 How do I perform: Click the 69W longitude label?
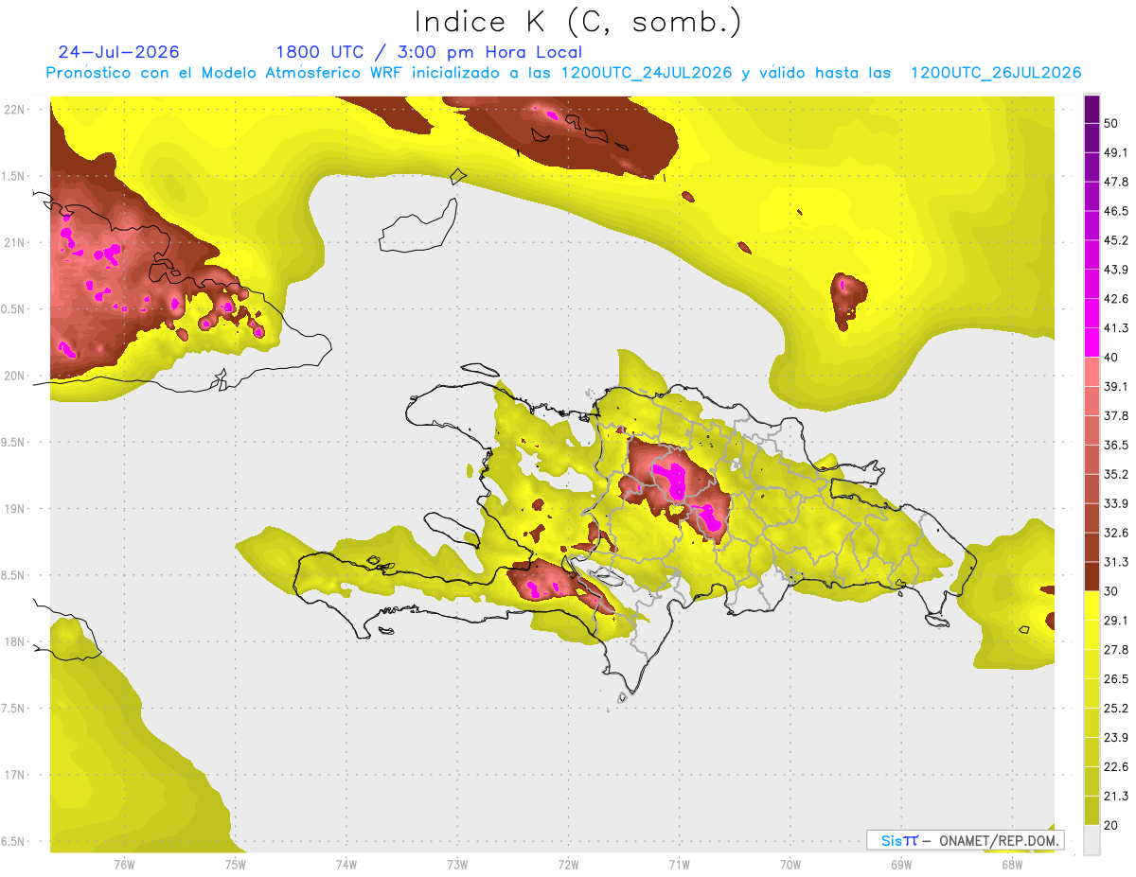901,865
